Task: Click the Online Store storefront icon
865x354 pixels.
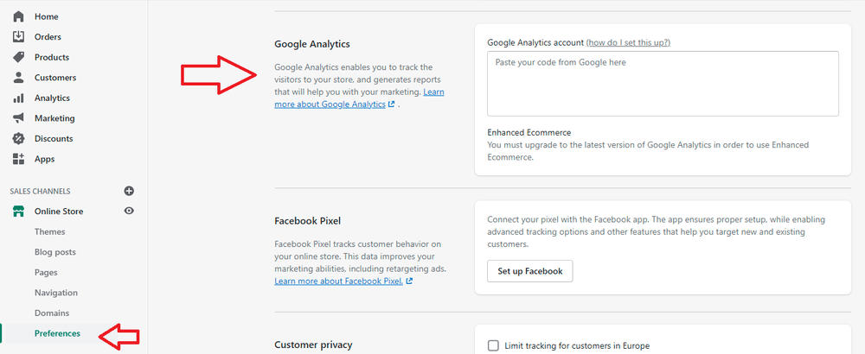Action: [x=18, y=212]
